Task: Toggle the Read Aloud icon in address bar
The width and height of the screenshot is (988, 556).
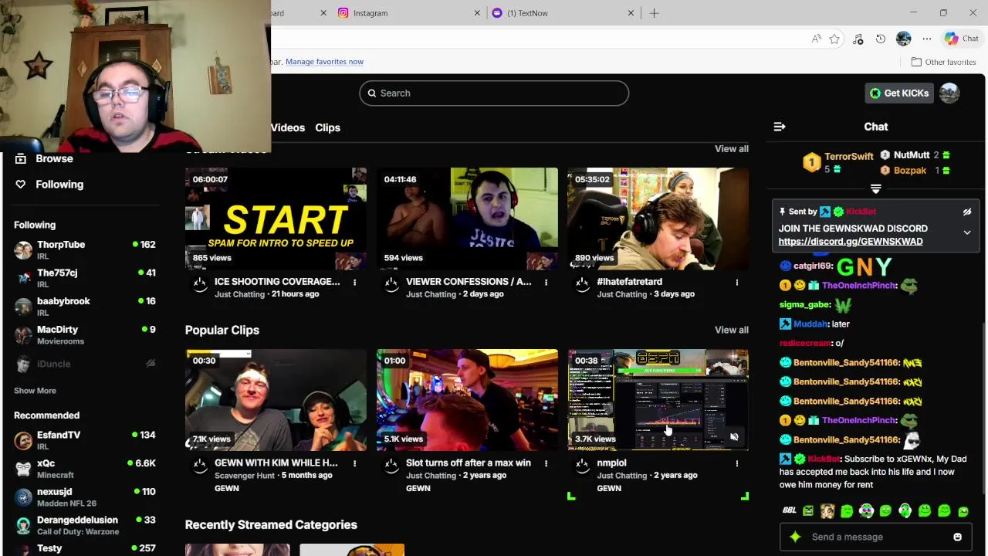Action: (816, 39)
